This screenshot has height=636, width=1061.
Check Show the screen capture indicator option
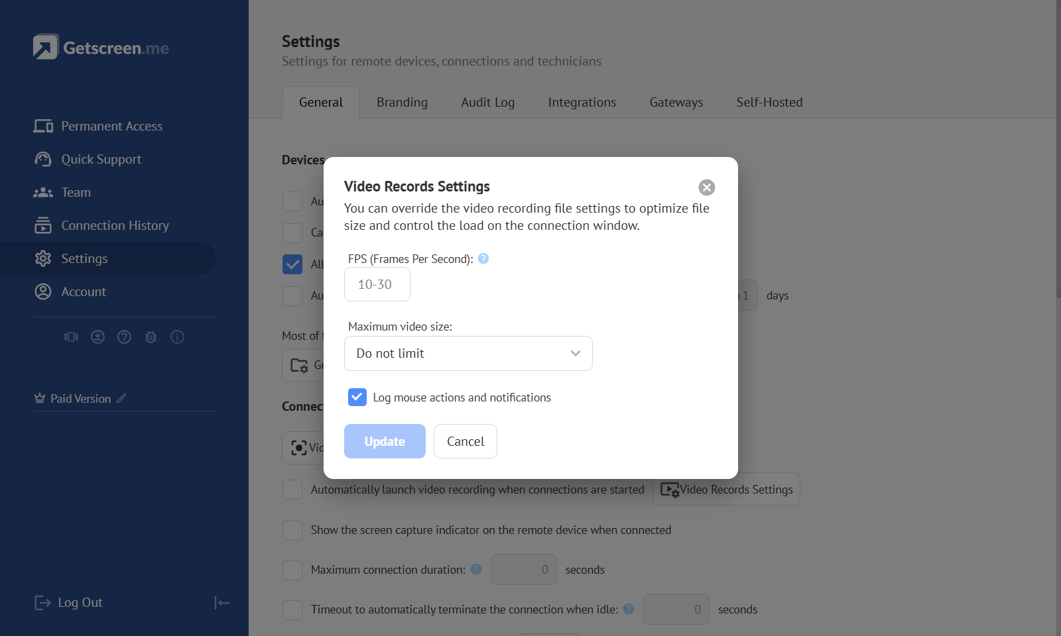pos(292,530)
